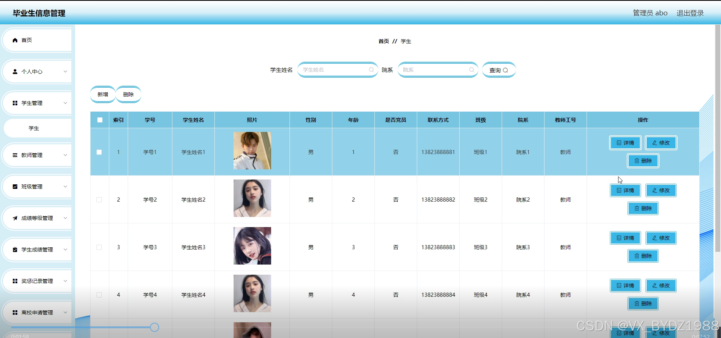Click the photo thumbnail of 学生姓名1
Image resolution: width=721 pixels, height=338 pixels.
pyautogui.click(x=252, y=151)
